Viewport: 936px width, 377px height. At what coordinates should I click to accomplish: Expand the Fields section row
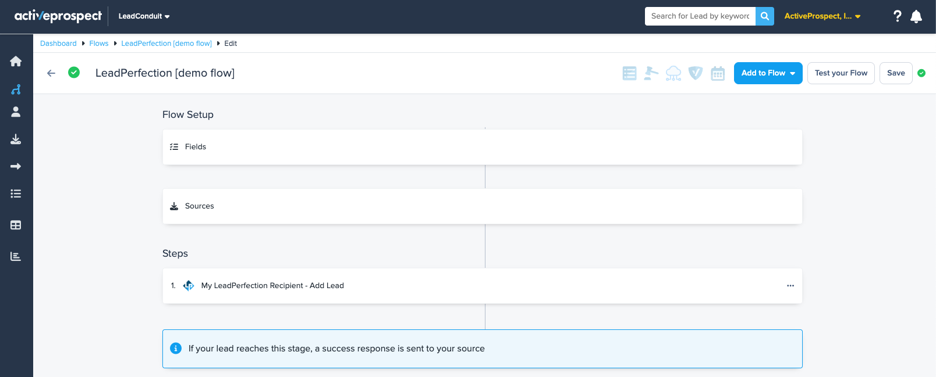pos(482,147)
